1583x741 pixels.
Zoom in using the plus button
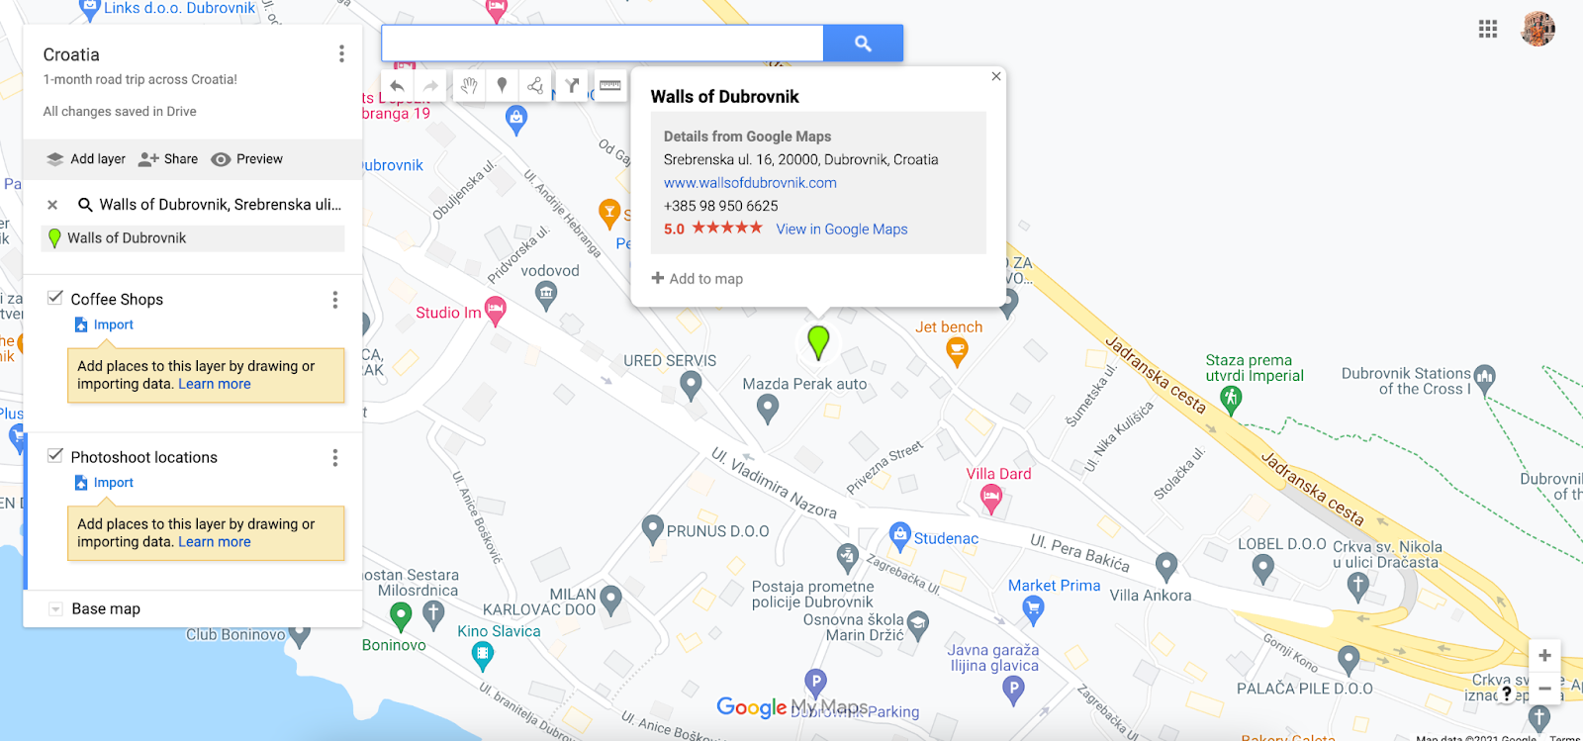click(1544, 655)
